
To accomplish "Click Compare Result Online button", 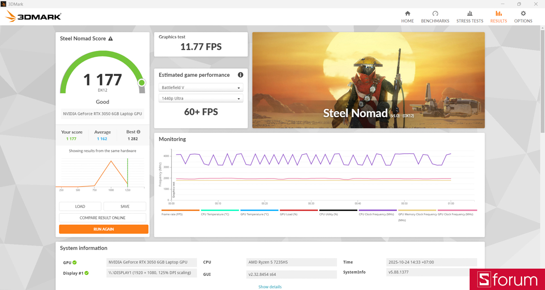I will [x=103, y=218].
